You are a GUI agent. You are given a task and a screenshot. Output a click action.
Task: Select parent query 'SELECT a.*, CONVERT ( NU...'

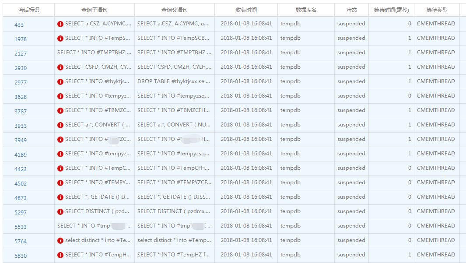click(x=174, y=125)
